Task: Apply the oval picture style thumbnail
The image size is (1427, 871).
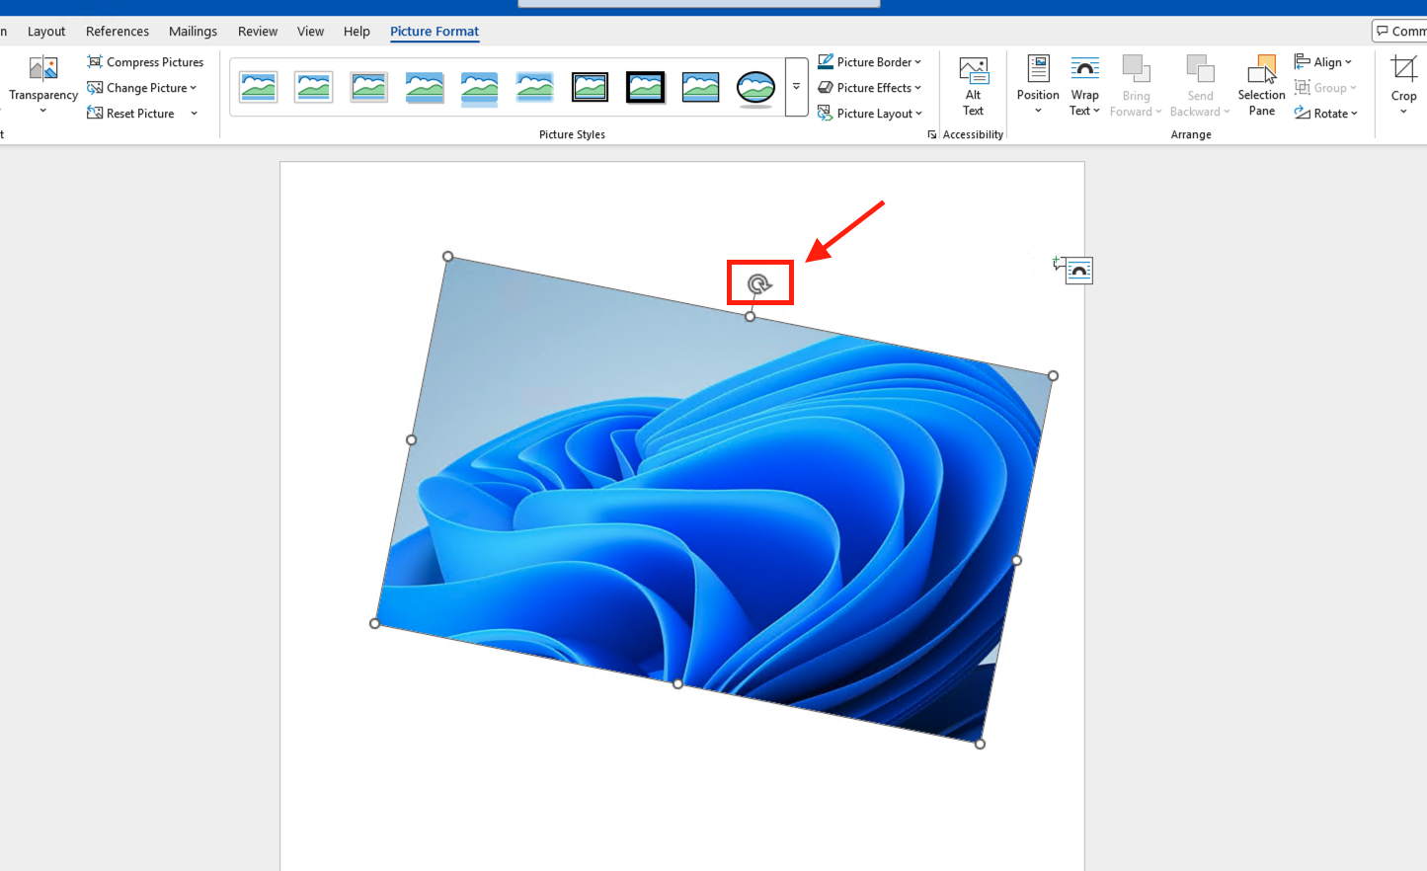Action: 755,88
